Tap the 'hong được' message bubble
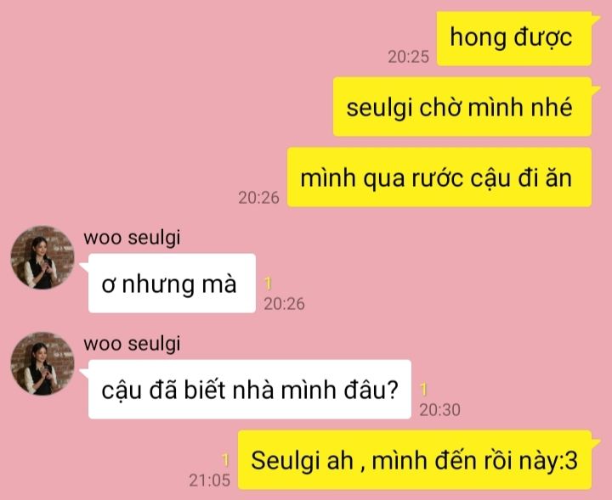Screen dimensions: 612x500 coord(514,38)
